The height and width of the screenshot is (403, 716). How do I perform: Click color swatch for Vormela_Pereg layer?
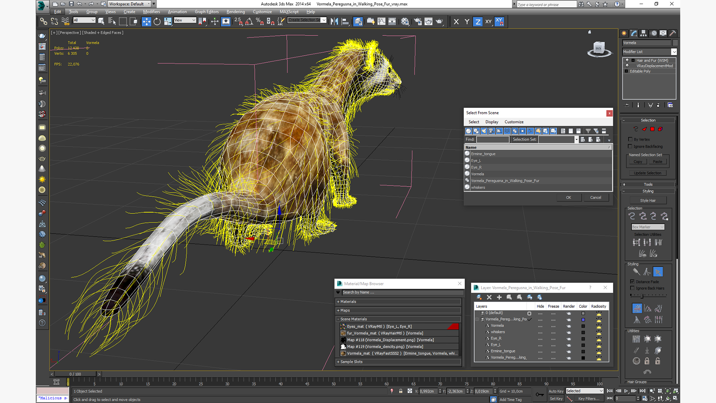click(x=583, y=320)
